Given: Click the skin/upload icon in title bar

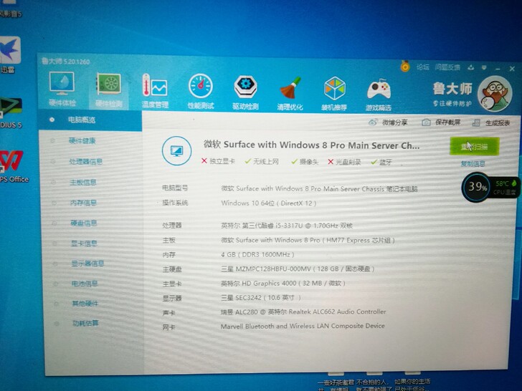Looking at the screenshot, I should click(470, 67).
